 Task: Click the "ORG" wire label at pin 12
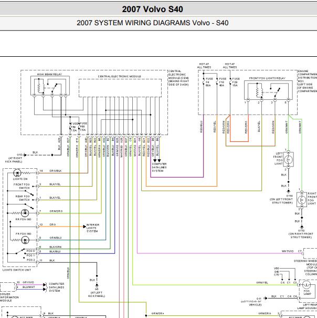point(52,224)
